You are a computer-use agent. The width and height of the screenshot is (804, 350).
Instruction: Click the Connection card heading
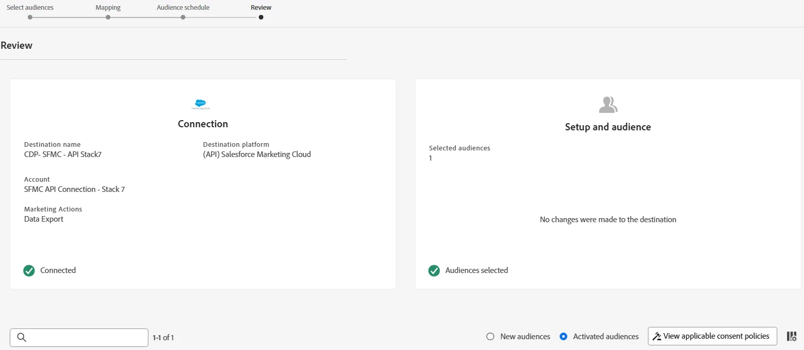point(203,124)
